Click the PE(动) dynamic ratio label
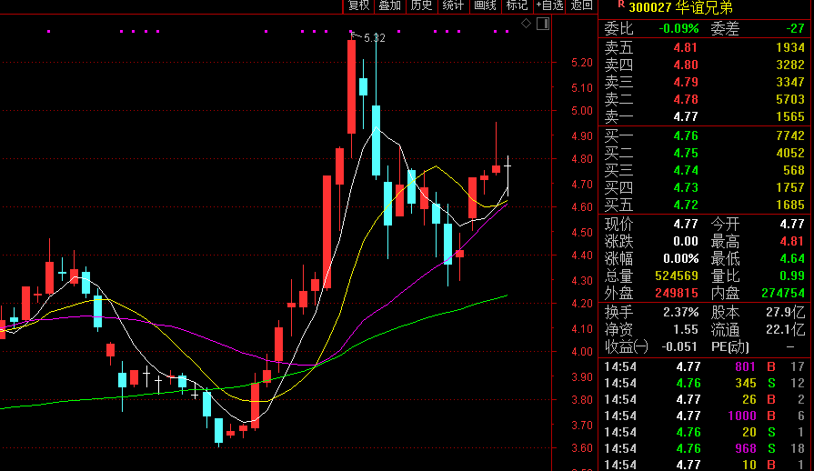The width and height of the screenshot is (814, 471). (x=731, y=346)
